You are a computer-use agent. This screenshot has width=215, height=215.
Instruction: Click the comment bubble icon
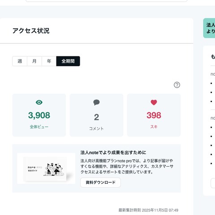96,103
